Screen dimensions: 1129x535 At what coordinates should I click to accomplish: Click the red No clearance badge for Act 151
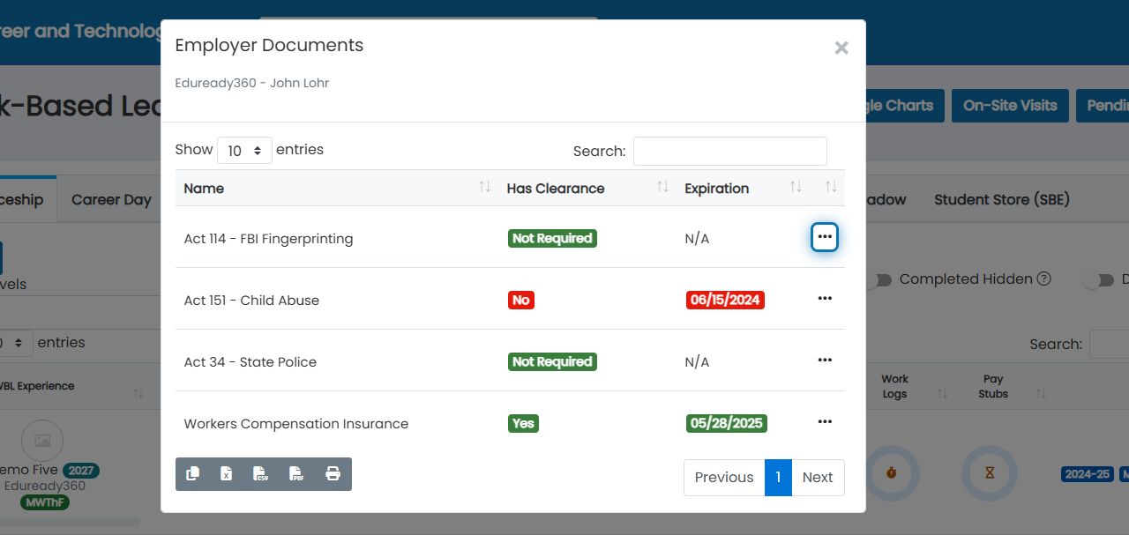click(521, 300)
